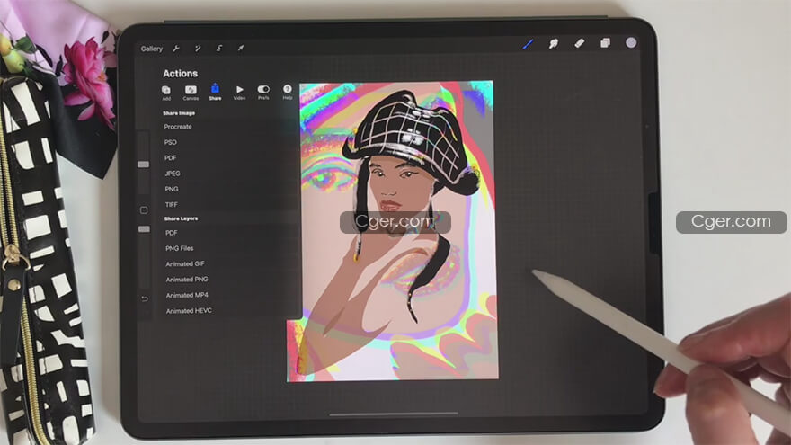Screen dimensions: 791x445
Task: Open the Adjustments magic wand icon
Action: pyautogui.click(x=198, y=49)
